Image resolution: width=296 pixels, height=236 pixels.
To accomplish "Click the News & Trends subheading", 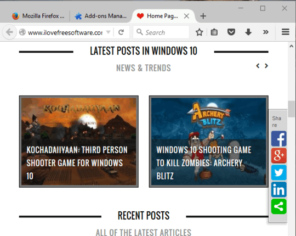I will pos(144,68).
